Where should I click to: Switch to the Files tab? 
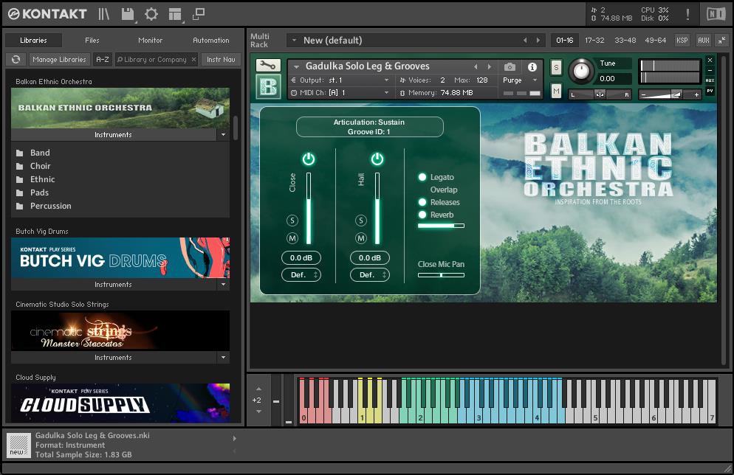point(92,41)
